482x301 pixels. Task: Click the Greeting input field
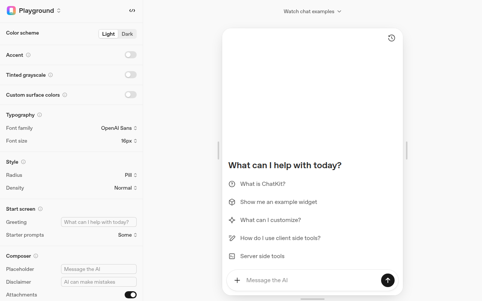point(99,222)
